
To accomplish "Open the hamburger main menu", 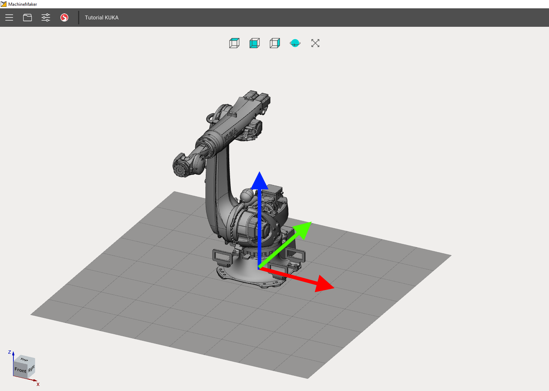I will pos(9,17).
